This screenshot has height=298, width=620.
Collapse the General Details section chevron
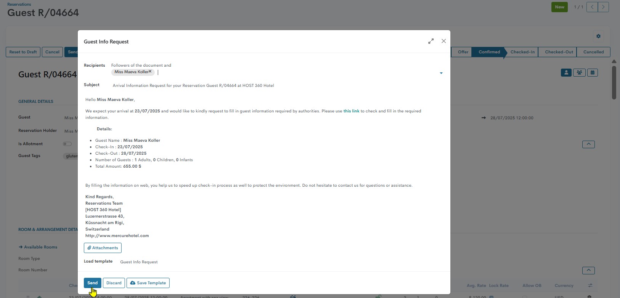click(x=588, y=144)
